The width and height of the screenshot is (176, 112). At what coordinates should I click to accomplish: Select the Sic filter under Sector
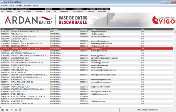[55, 11]
